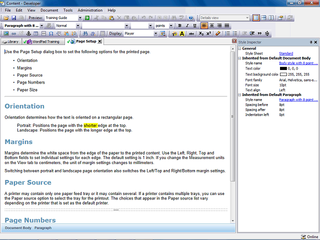Clear formatting with the eraser icon
Image resolution: width=320 pixels, height=240 pixels.
click(x=218, y=33)
